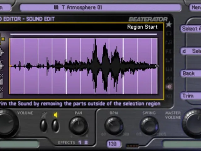Select the headphones icon in side strip
Image resolution: width=201 pixels, height=151 pixels.
[x=169, y=33]
